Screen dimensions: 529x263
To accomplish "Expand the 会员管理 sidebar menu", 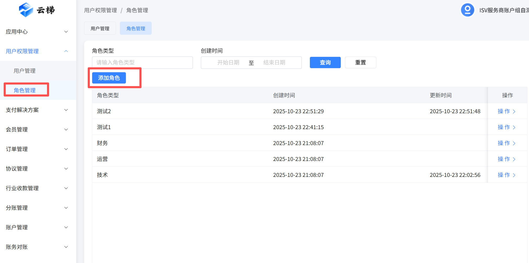I will coord(37,130).
